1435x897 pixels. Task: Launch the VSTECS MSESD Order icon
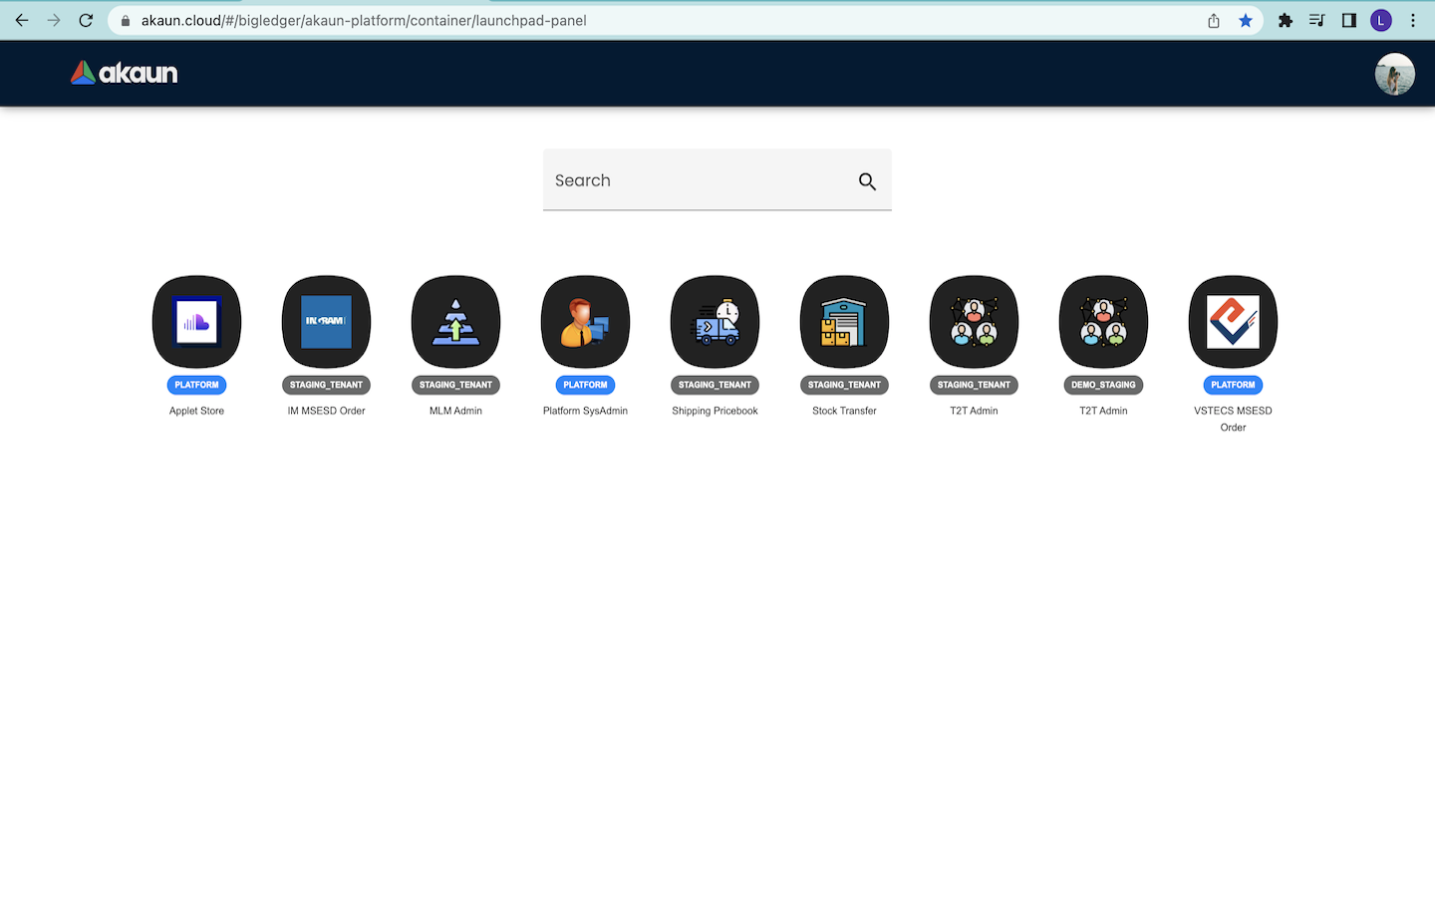point(1233,322)
